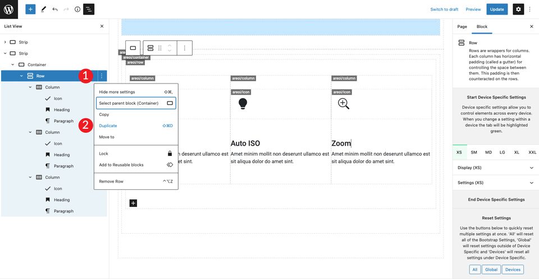Select the pencil Tools icon

[x=43, y=10]
